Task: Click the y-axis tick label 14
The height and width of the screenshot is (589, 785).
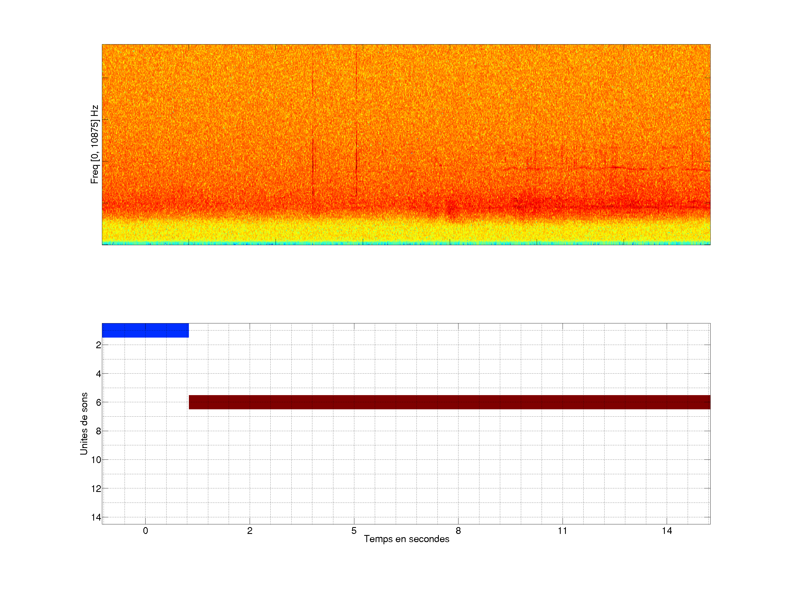Action: point(96,517)
